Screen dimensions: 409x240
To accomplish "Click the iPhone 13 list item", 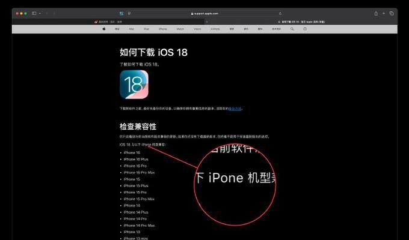I will [132, 232].
